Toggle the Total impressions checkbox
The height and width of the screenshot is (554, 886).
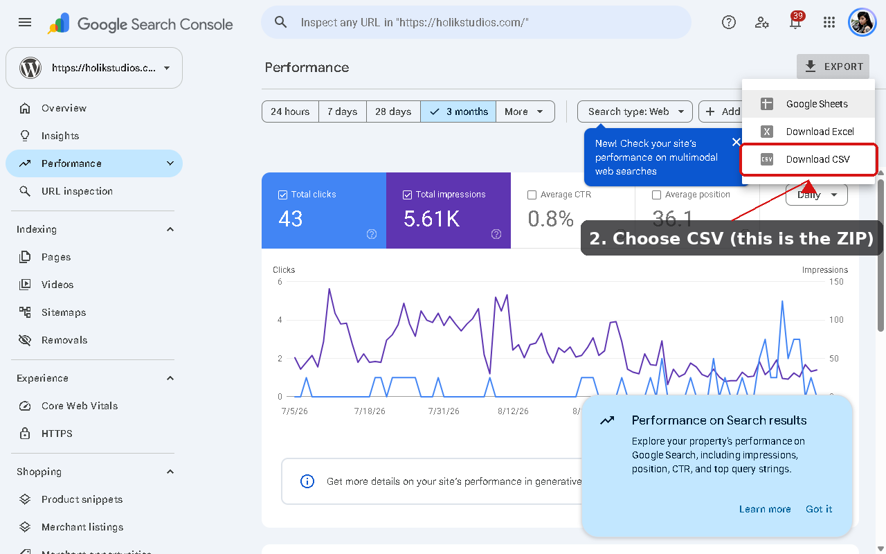coord(407,195)
